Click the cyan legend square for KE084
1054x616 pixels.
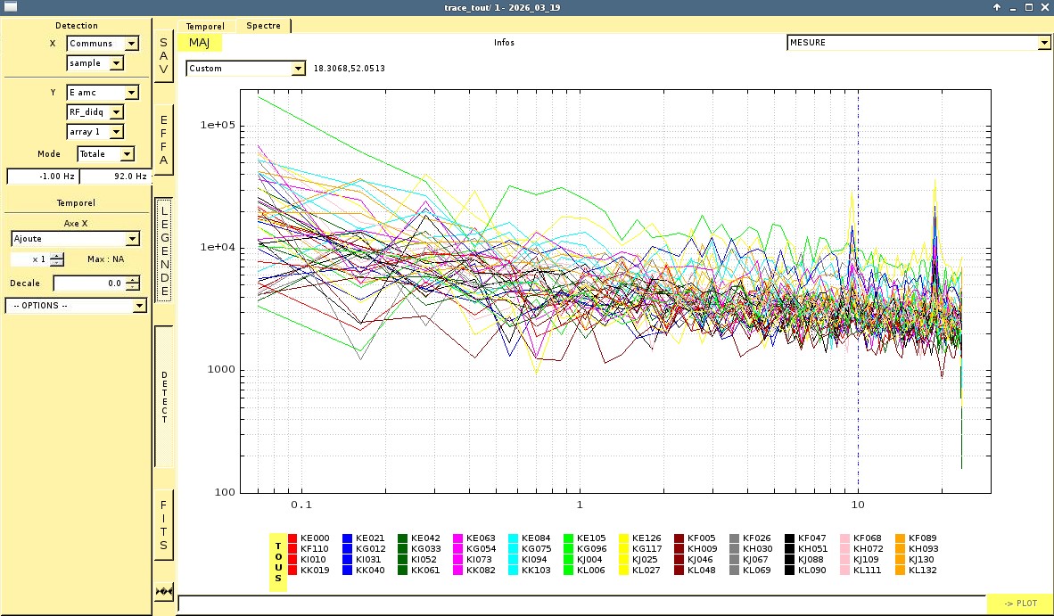point(514,538)
